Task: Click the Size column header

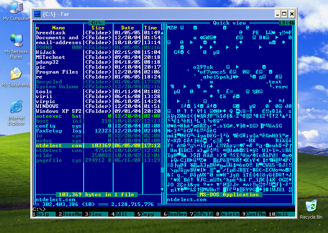Action: click(x=98, y=28)
